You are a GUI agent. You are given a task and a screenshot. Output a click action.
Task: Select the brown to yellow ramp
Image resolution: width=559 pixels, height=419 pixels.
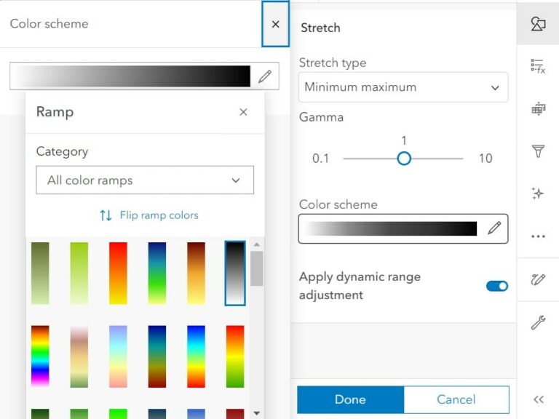196,274
